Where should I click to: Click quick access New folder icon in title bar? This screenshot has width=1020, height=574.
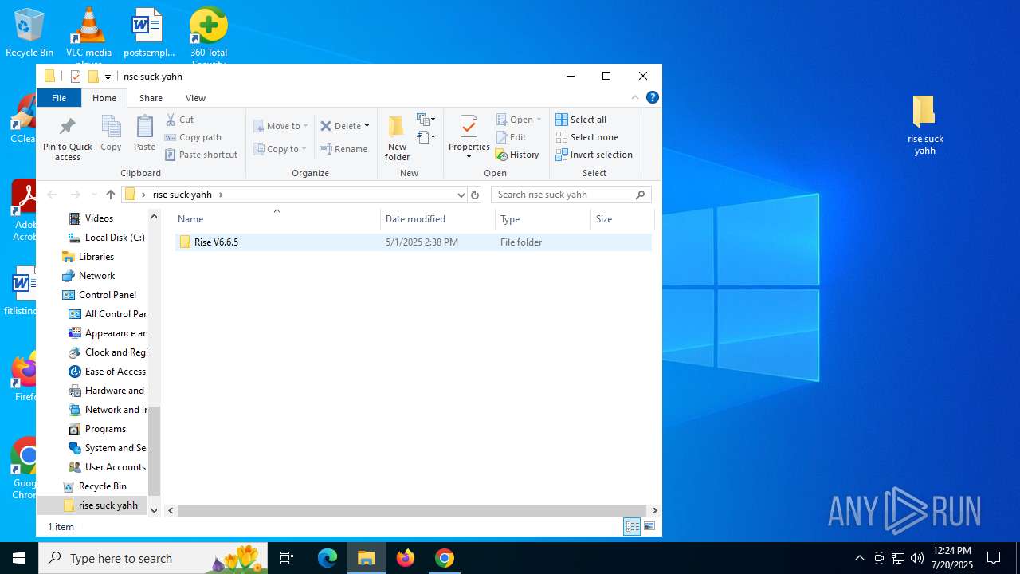pyautogui.click(x=93, y=77)
